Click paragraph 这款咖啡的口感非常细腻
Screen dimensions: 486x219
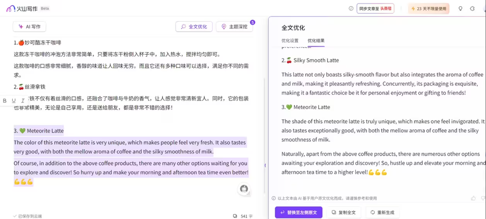pos(131,70)
